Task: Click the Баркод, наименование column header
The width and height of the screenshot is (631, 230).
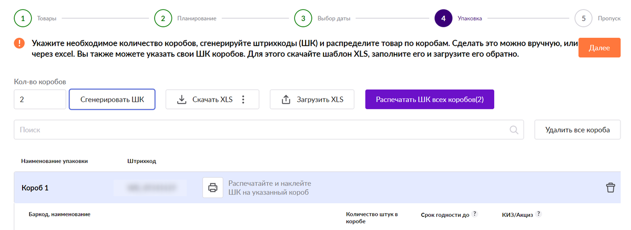Action: pyautogui.click(x=59, y=214)
